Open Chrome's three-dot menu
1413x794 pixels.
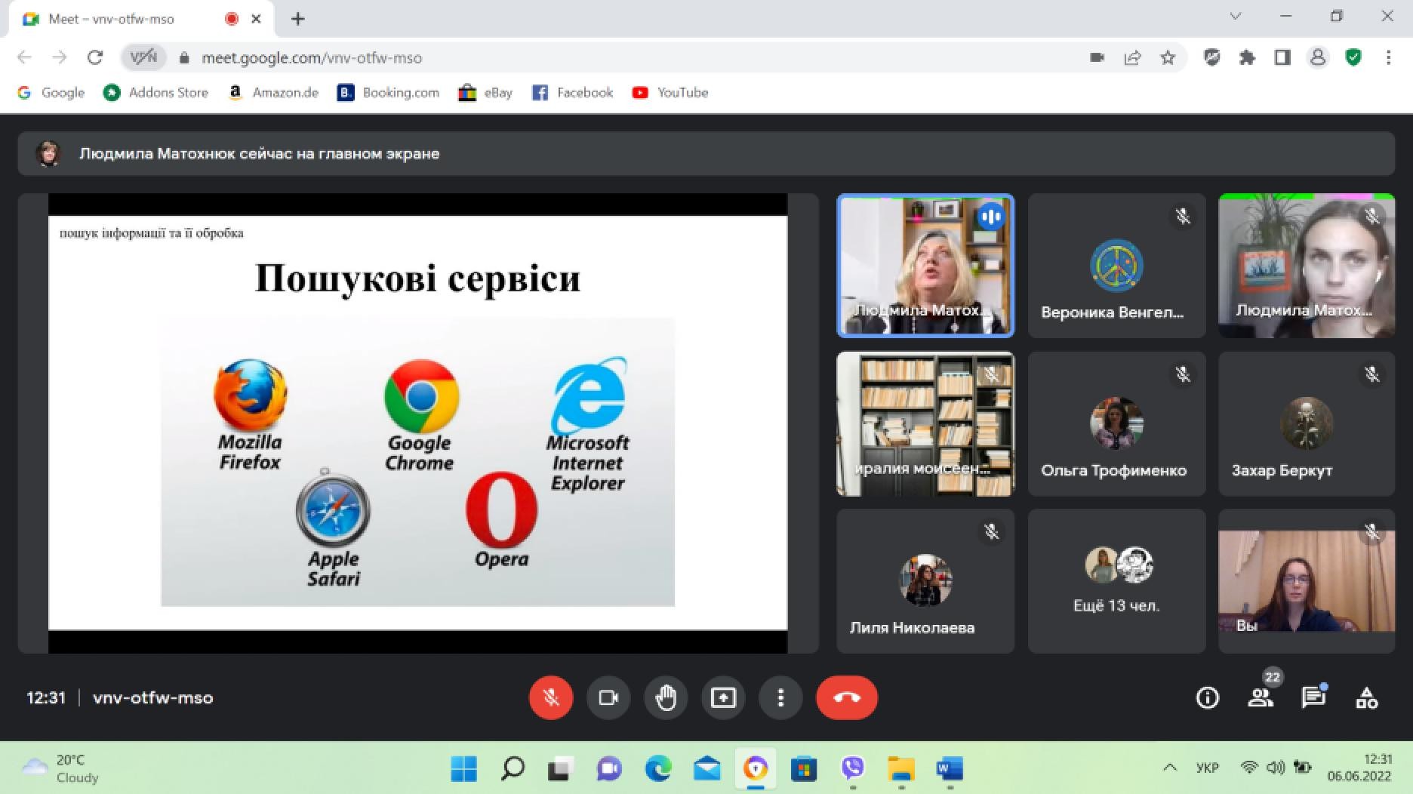(1388, 58)
